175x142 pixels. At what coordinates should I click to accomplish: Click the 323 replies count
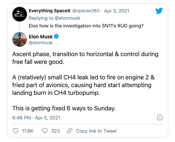(x=55, y=131)
